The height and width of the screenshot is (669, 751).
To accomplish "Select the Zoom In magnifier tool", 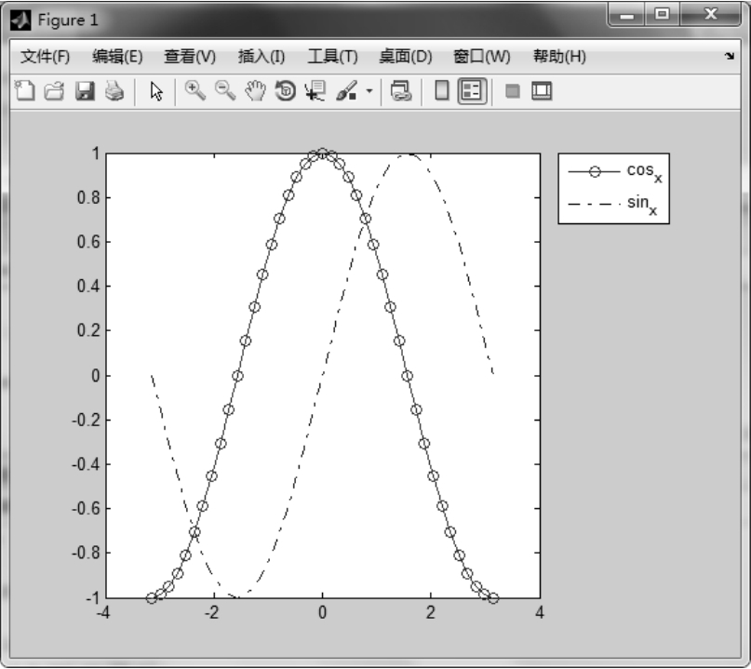I will (194, 90).
